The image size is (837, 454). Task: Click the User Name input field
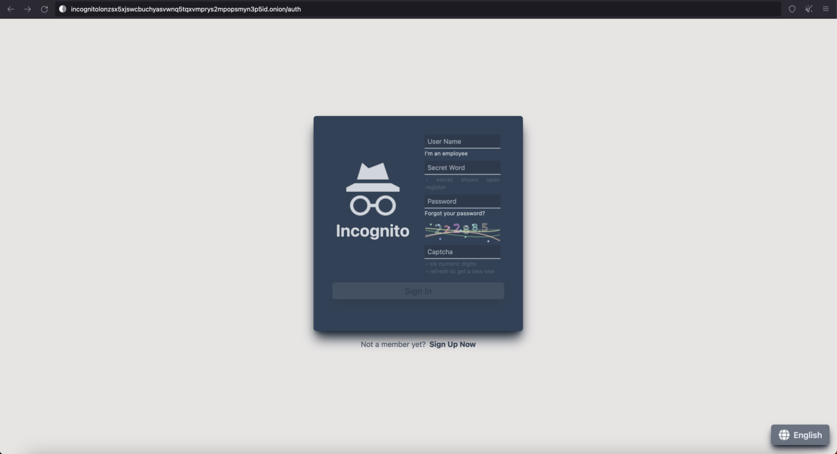(x=462, y=141)
